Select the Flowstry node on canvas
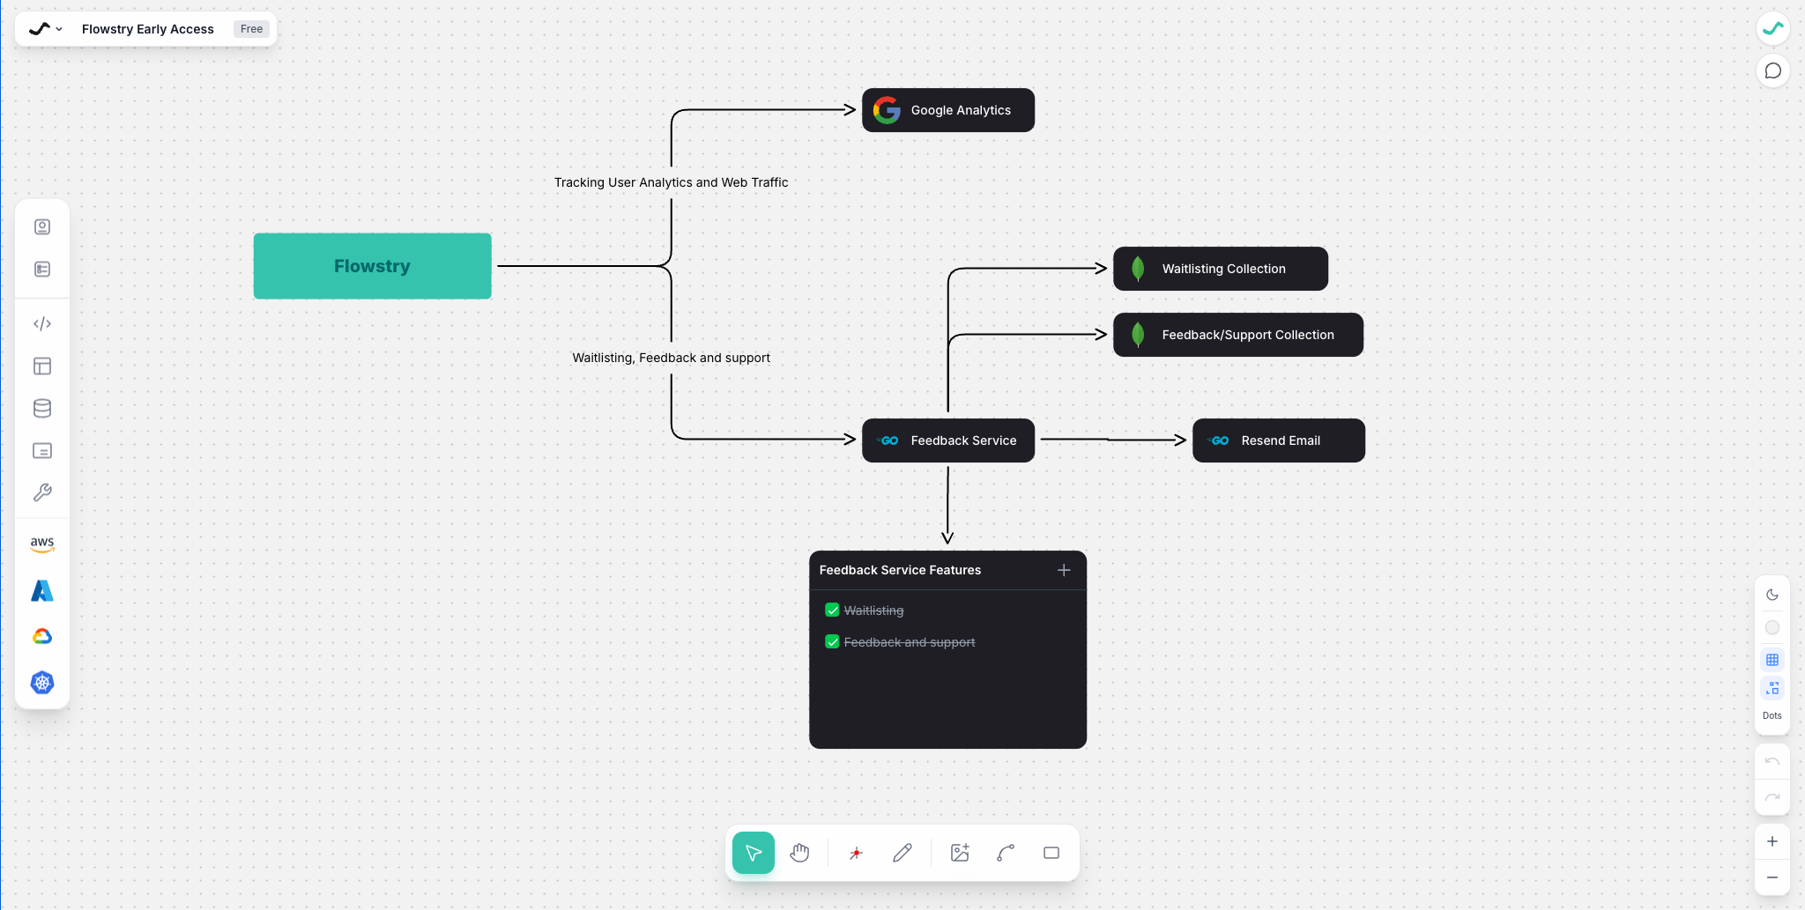1805x910 pixels. click(x=371, y=265)
